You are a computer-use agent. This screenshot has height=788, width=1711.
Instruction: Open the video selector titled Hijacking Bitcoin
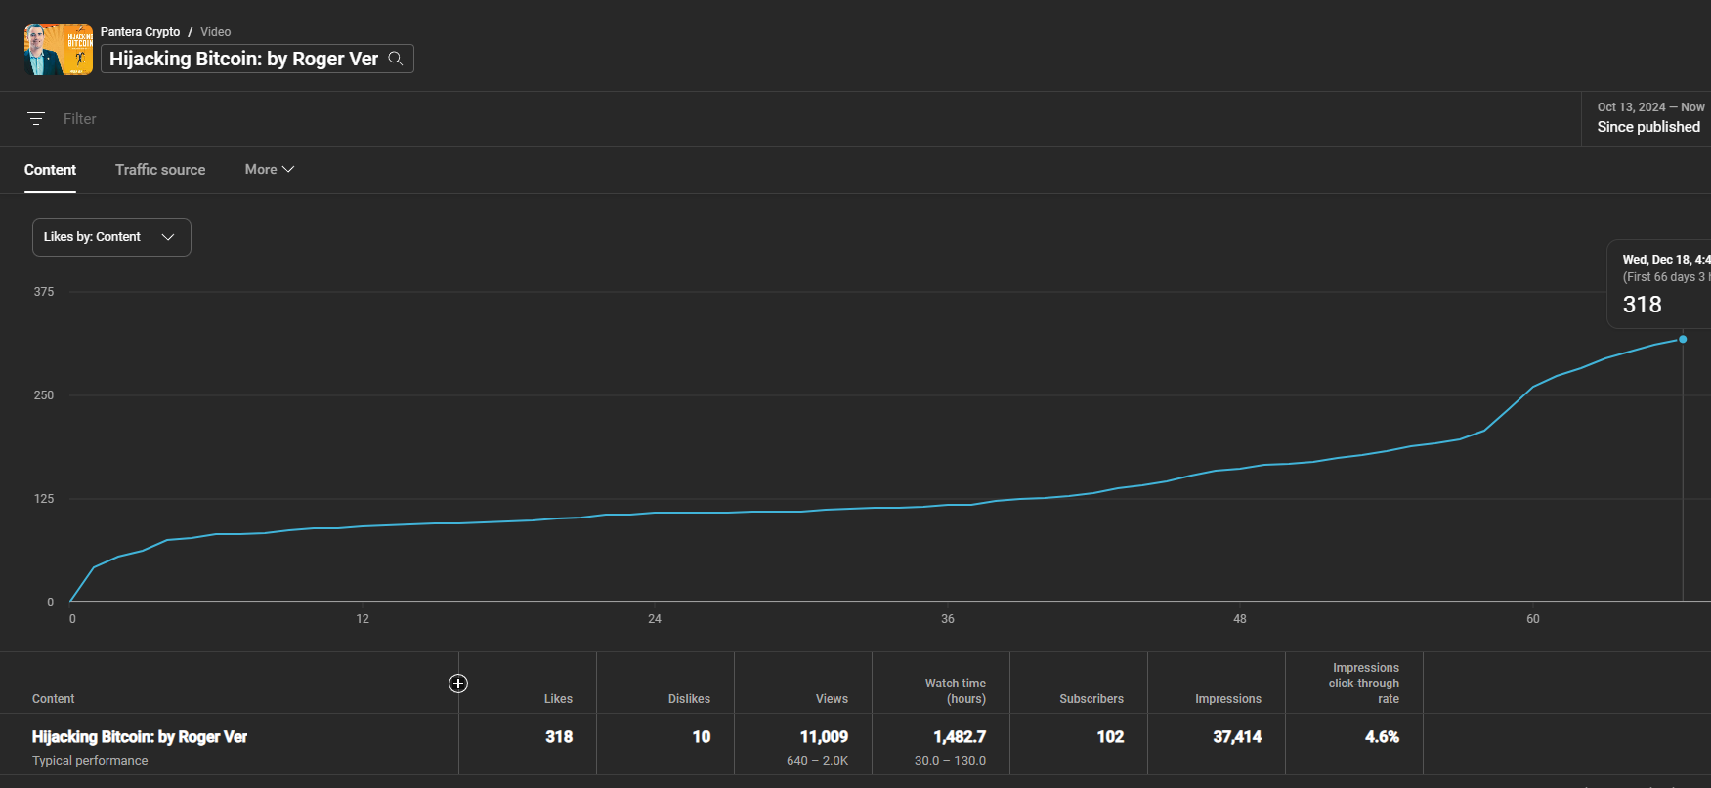pyautogui.click(x=257, y=59)
